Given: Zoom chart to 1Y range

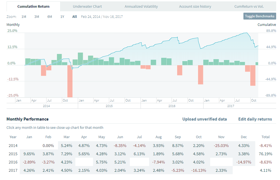Looking at the screenshot, I should (62, 17).
